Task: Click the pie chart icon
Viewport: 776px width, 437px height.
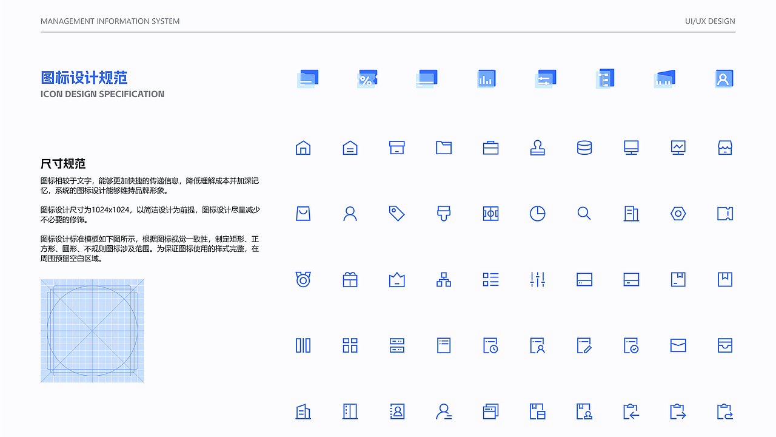Action: 537,214
